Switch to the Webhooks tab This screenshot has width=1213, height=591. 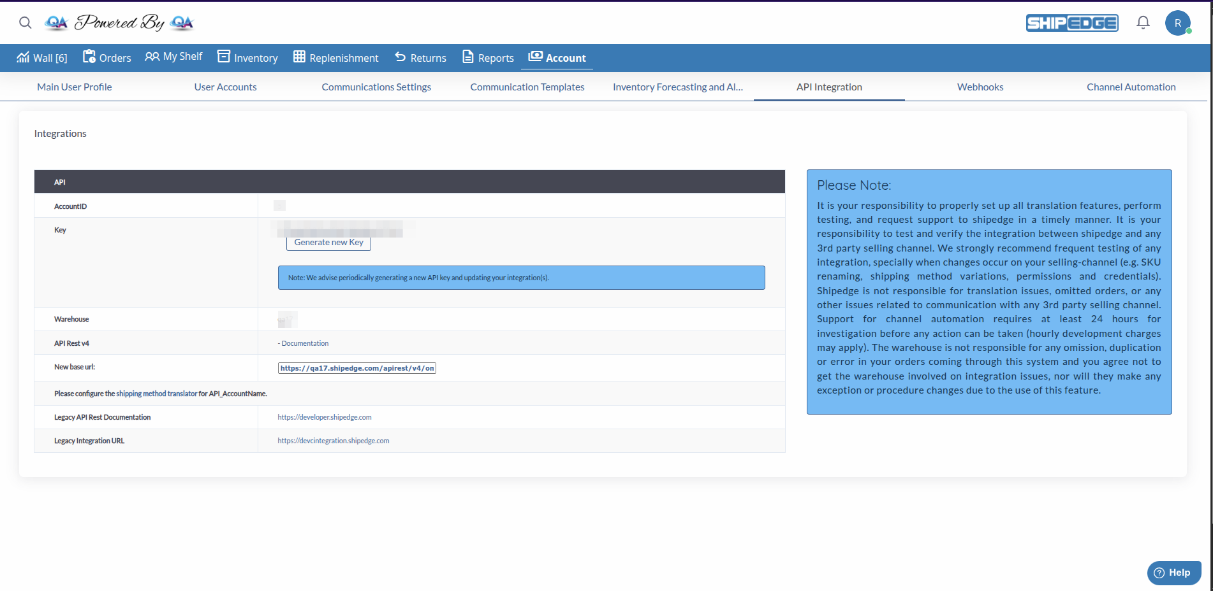[x=980, y=87]
